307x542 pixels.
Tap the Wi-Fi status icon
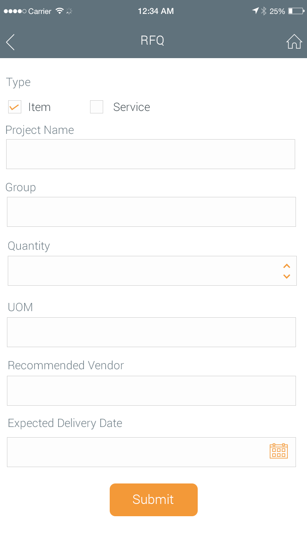point(60,11)
